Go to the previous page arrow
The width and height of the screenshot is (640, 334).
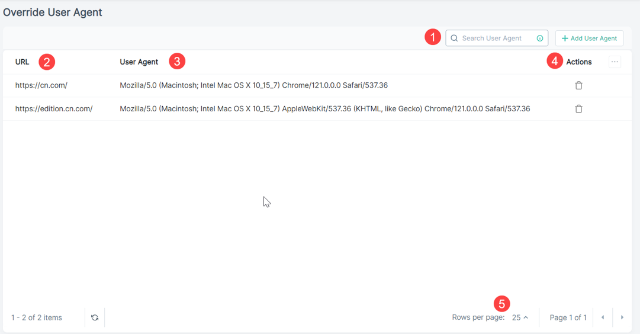tap(603, 317)
